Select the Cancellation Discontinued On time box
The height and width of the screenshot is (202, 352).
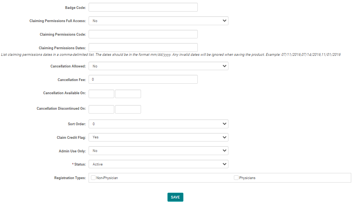coord(128,109)
